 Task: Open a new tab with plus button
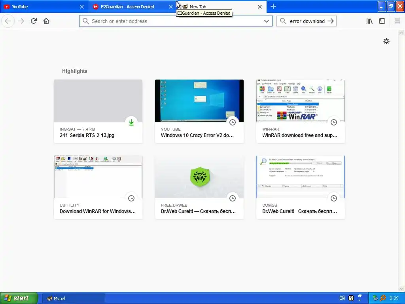[273, 6]
